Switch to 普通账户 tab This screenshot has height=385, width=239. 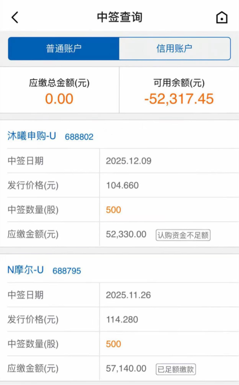64,48
